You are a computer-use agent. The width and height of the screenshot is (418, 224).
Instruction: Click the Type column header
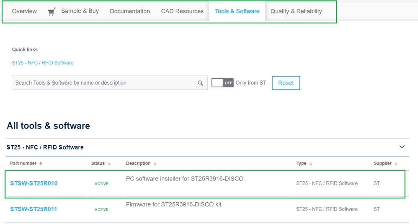click(x=301, y=163)
